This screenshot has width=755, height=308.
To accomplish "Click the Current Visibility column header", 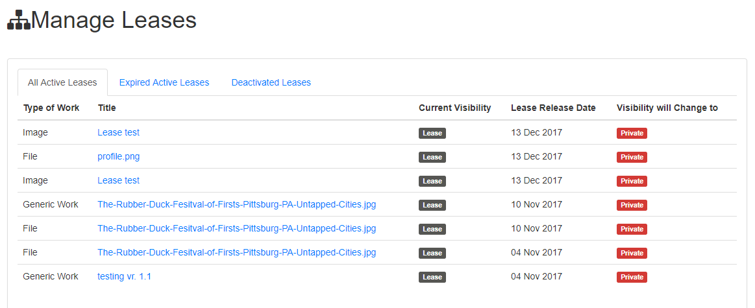I will pos(455,108).
